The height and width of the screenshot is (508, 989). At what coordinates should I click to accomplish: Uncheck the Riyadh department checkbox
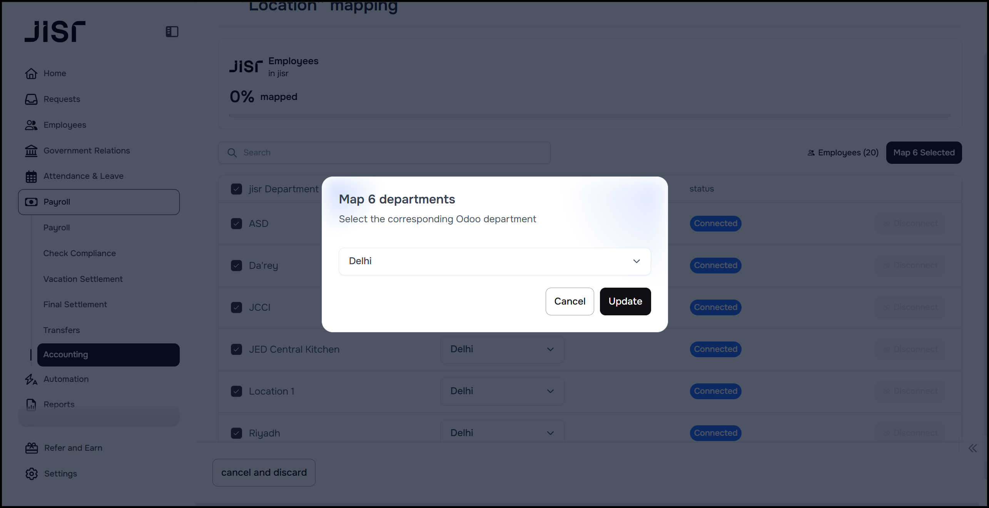[x=236, y=433]
